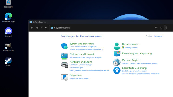Open Erleichterte Bedienung
173x97 pixels.
point(134,68)
